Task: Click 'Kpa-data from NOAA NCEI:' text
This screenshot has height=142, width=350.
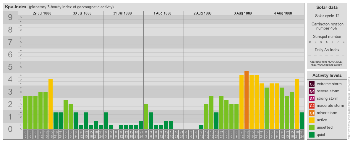Action: pos(327,62)
